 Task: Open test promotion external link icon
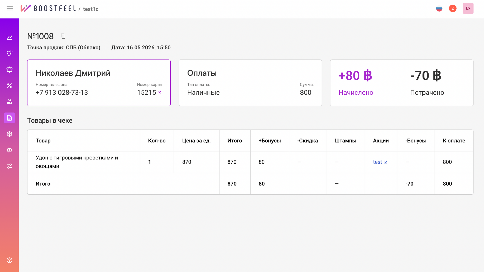[x=385, y=162]
